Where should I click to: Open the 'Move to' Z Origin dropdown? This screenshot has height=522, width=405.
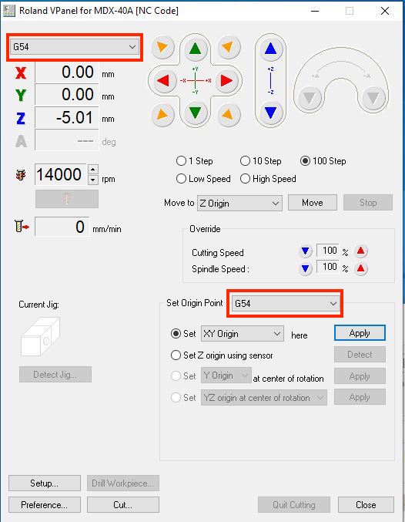coord(239,203)
